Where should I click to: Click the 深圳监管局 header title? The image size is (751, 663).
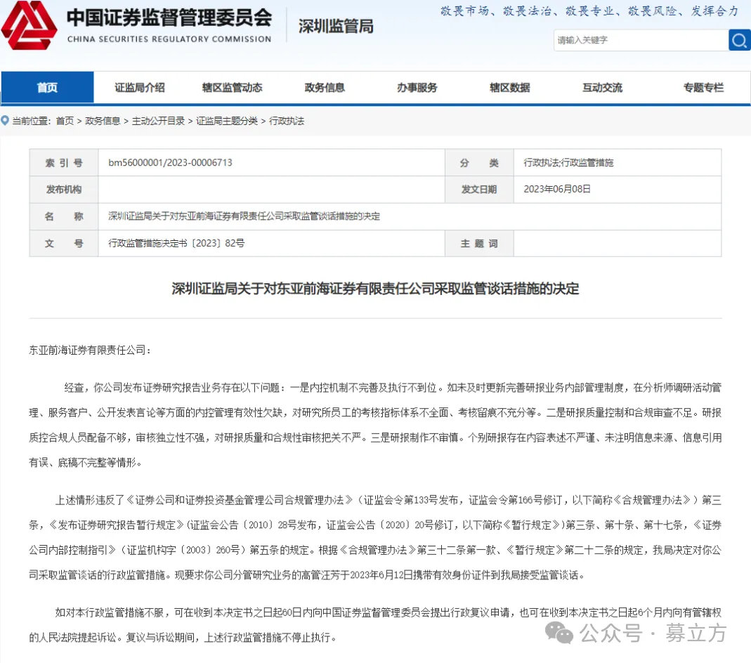[336, 27]
